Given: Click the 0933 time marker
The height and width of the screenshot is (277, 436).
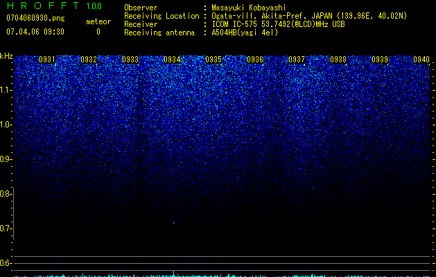Looking at the screenshot, I should click(130, 60).
